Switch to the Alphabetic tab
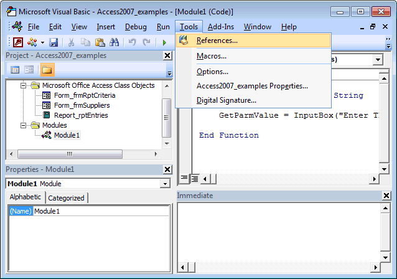 click(x=26, y=197)
